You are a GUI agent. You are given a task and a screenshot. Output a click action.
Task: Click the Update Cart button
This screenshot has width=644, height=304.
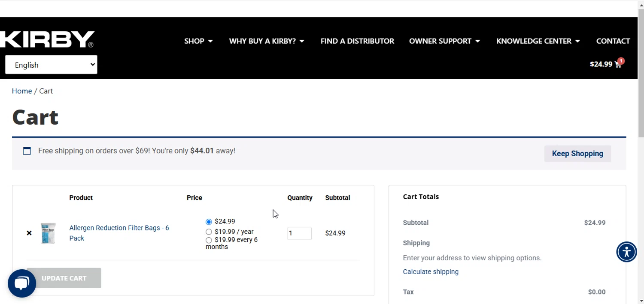64,278
